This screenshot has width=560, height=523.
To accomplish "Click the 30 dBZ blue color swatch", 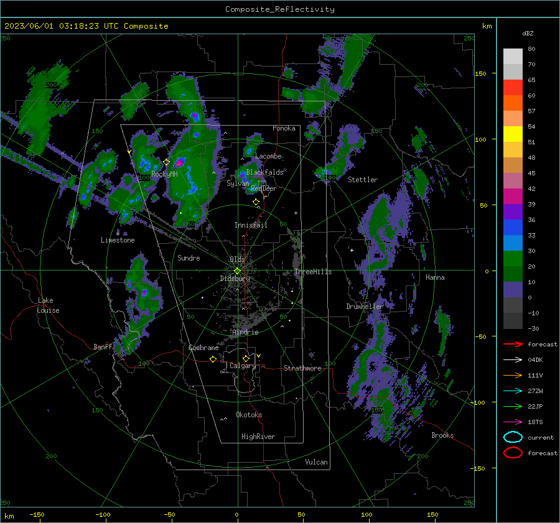I will click(513, 243).
